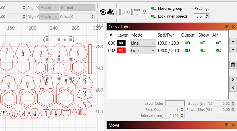Viewport: 237px width, 131px height.
Task: Open the Print and Cut tool icon
Action: pyautogui.click(x=111, y=12)
